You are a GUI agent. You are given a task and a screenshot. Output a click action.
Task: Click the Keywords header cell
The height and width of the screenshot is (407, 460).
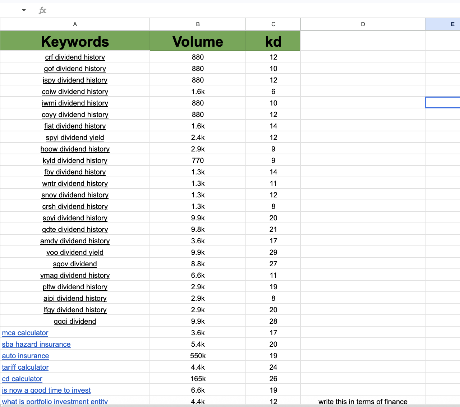click(75, 41)
